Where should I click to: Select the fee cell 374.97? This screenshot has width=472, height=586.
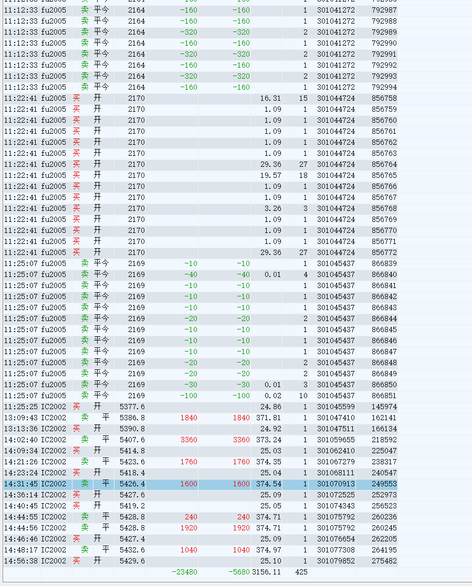[268, 550]
